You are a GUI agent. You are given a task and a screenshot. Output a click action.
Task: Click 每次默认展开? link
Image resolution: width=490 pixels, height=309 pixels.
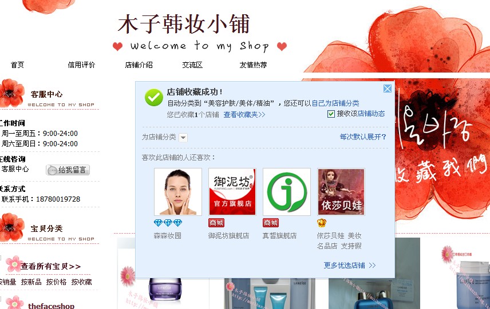(x=363, y=137)
